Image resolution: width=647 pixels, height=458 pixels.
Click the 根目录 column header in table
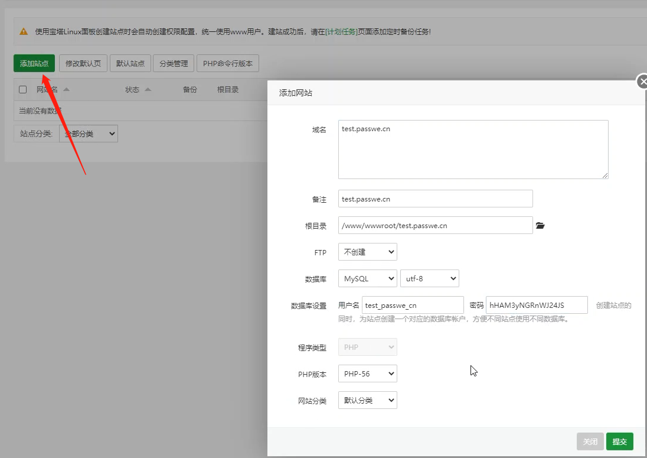228,90
